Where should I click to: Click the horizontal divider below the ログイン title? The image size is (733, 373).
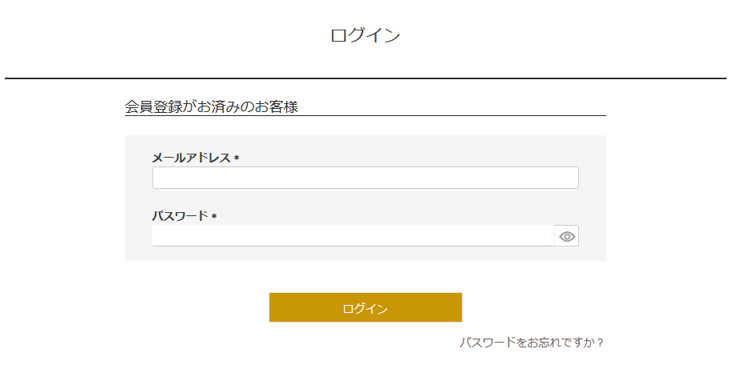365,78
